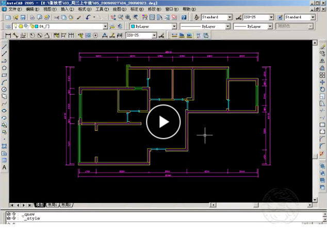This screenshot has height=236, width=327.
Task: Select the Rotate modify tool
Action: [322, 89]
